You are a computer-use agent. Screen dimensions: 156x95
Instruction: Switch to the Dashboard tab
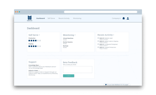coord(41,18)
